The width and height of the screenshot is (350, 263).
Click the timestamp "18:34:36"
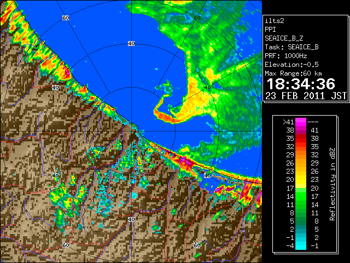(x=301, y=84)
